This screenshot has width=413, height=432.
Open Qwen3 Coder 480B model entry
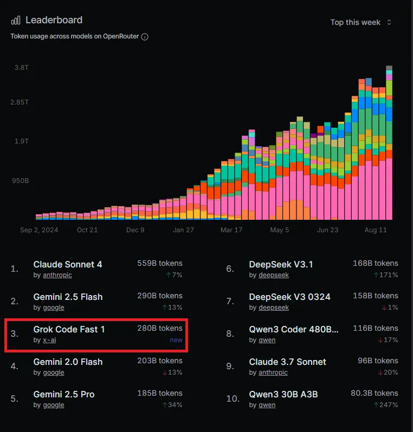point(294,330)
